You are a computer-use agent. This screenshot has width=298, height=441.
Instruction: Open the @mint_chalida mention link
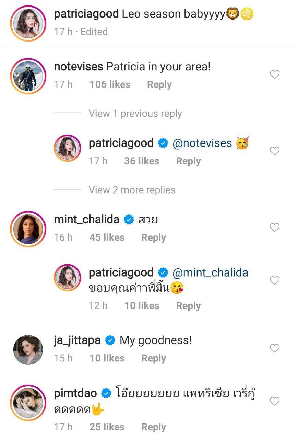210,273
